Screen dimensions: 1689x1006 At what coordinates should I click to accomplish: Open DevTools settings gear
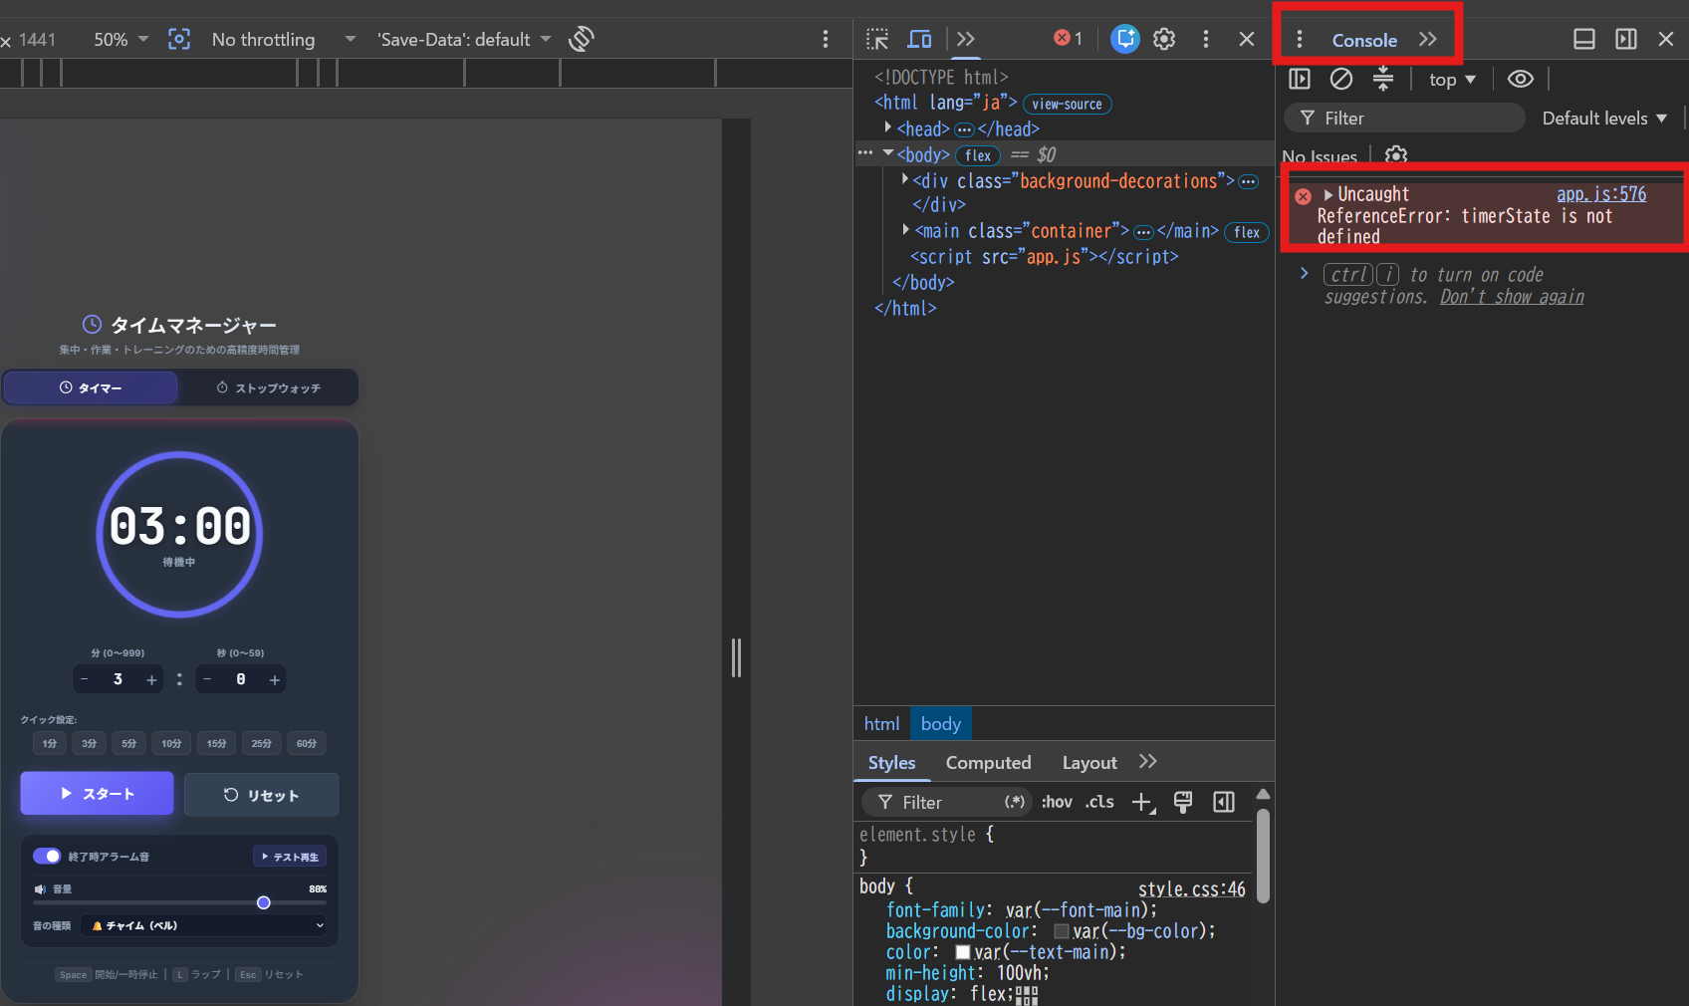point(1164,40)
